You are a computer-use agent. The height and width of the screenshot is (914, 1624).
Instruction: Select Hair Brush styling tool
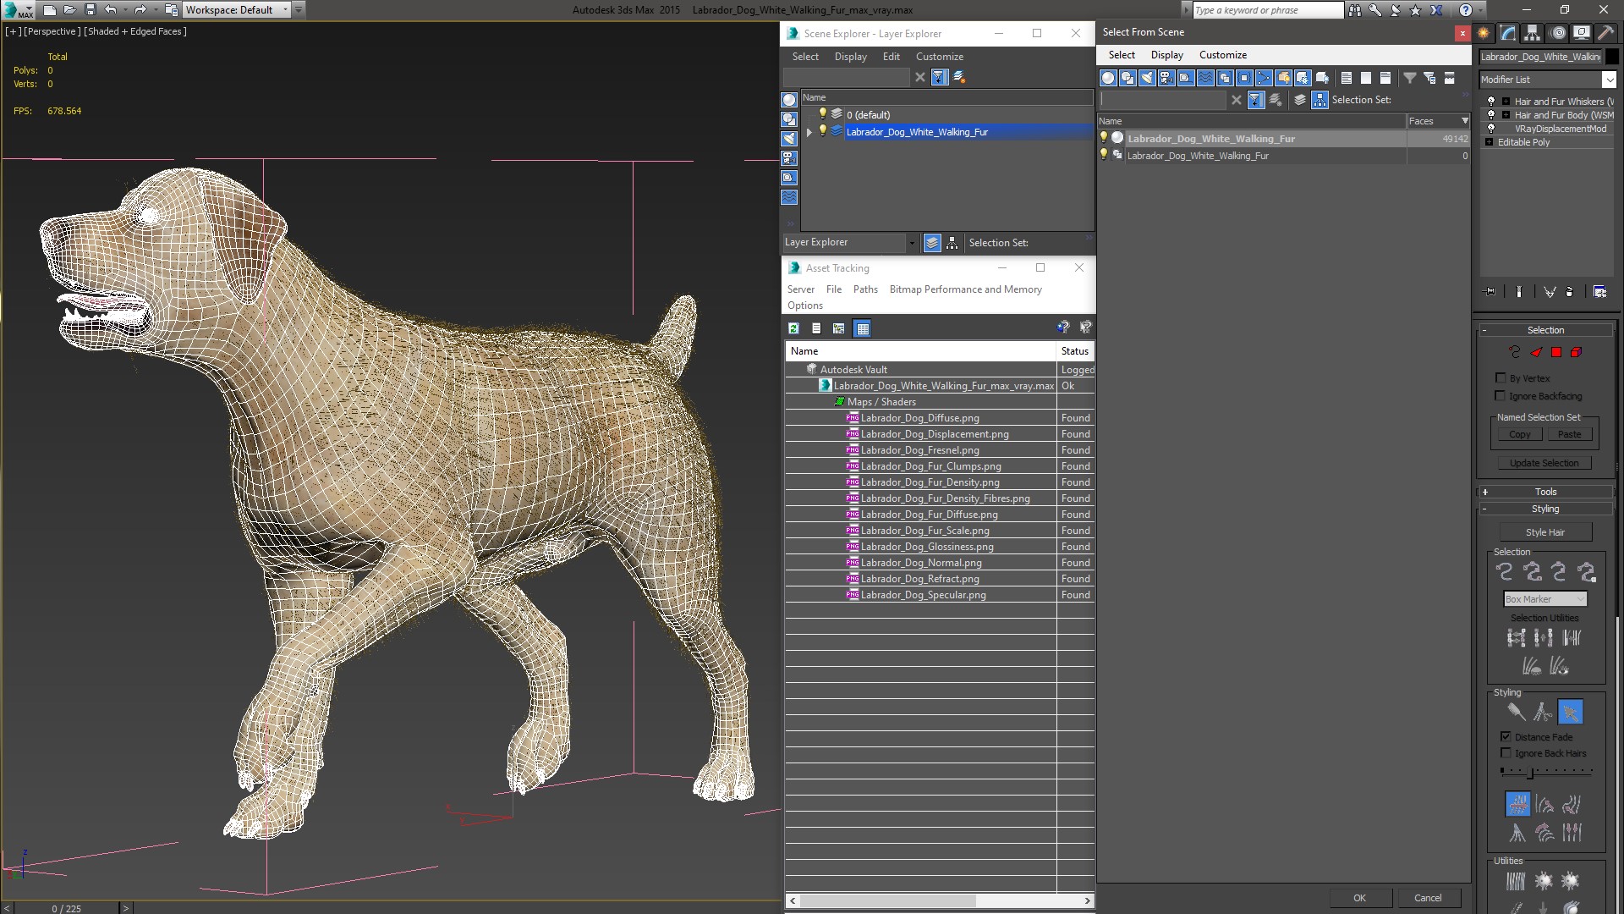1516,712
